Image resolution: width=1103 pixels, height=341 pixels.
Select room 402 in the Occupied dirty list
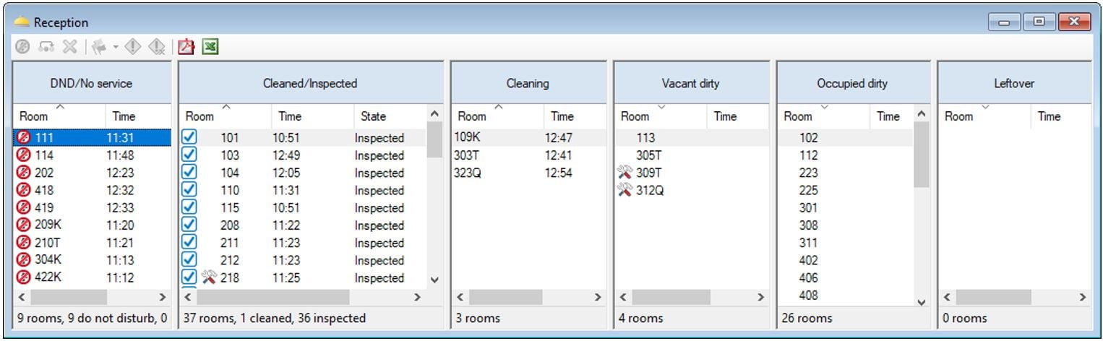click(x=809, y=260)
